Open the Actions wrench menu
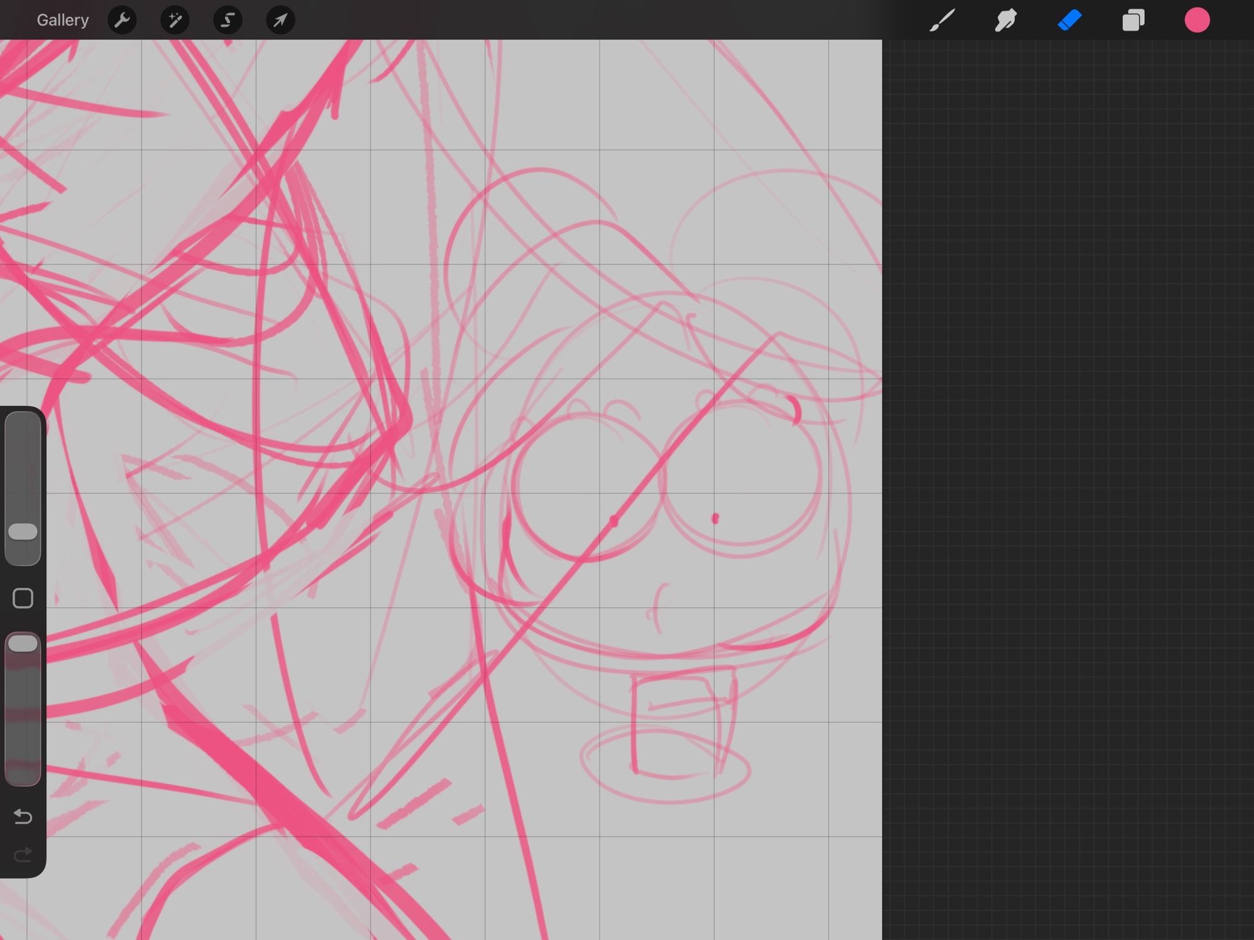The width and height of the screenshot is (1254, 940). (122, 20)
